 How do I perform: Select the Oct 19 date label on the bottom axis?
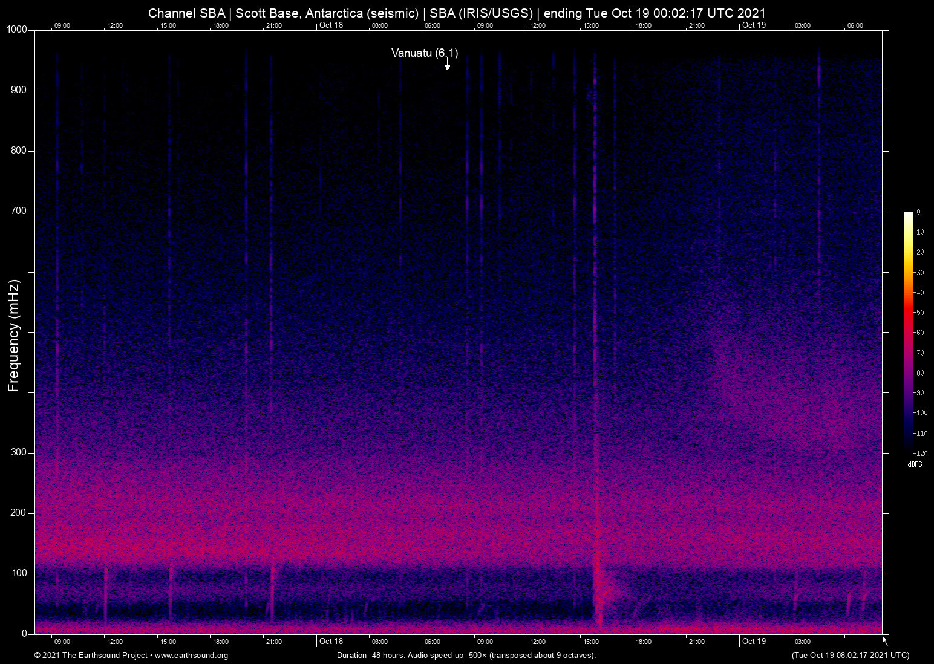[x=754, y=641]
